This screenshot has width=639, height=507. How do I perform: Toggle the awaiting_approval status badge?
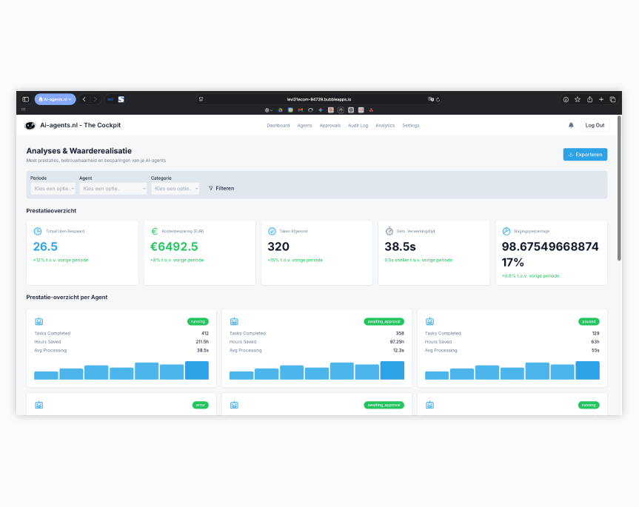[x=384, y=321]
